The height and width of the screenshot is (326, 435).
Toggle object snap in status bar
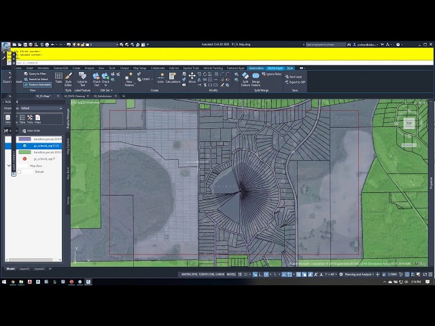pyautogui.click(x=290, y=274)
